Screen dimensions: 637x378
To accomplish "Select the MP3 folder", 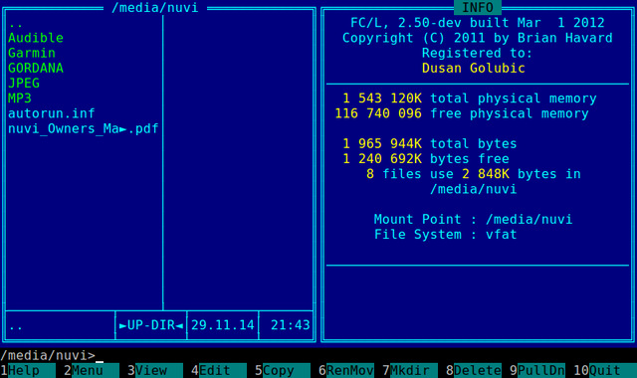I will (20, 98).
